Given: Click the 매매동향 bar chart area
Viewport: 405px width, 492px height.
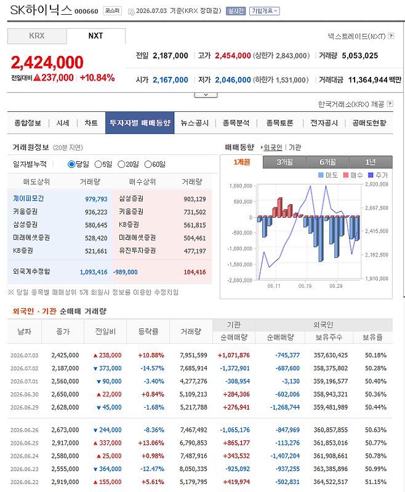Looking at the screenshot, I should click(308, 232).
